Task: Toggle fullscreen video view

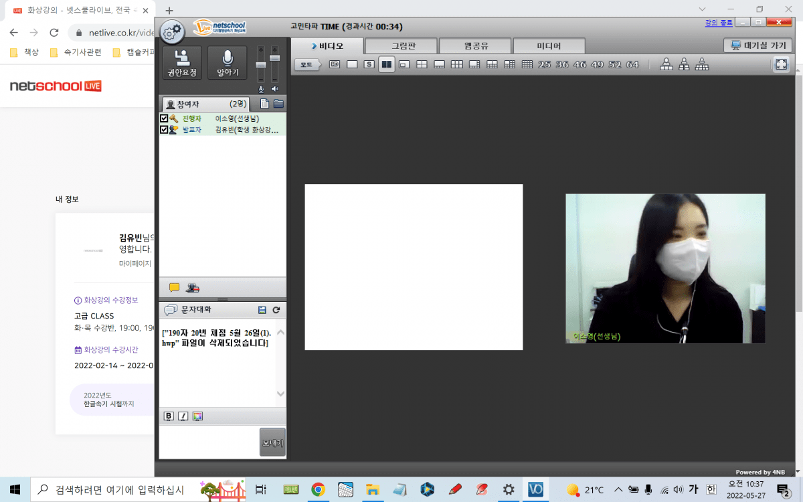Action: pos(781,64)
